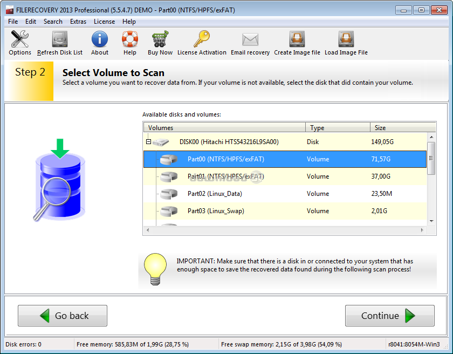Click the Email recovery envelope icon
This screenshot has height=354, width=453.
click(250, 39)
